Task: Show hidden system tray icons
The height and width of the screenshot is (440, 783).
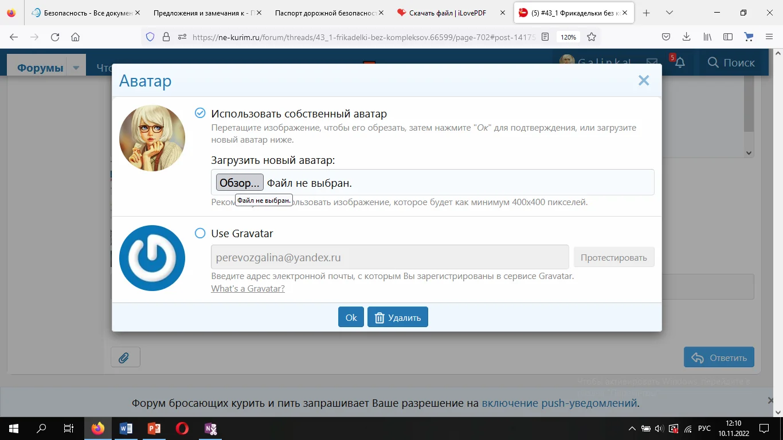Action: click(x=632, y=429)
